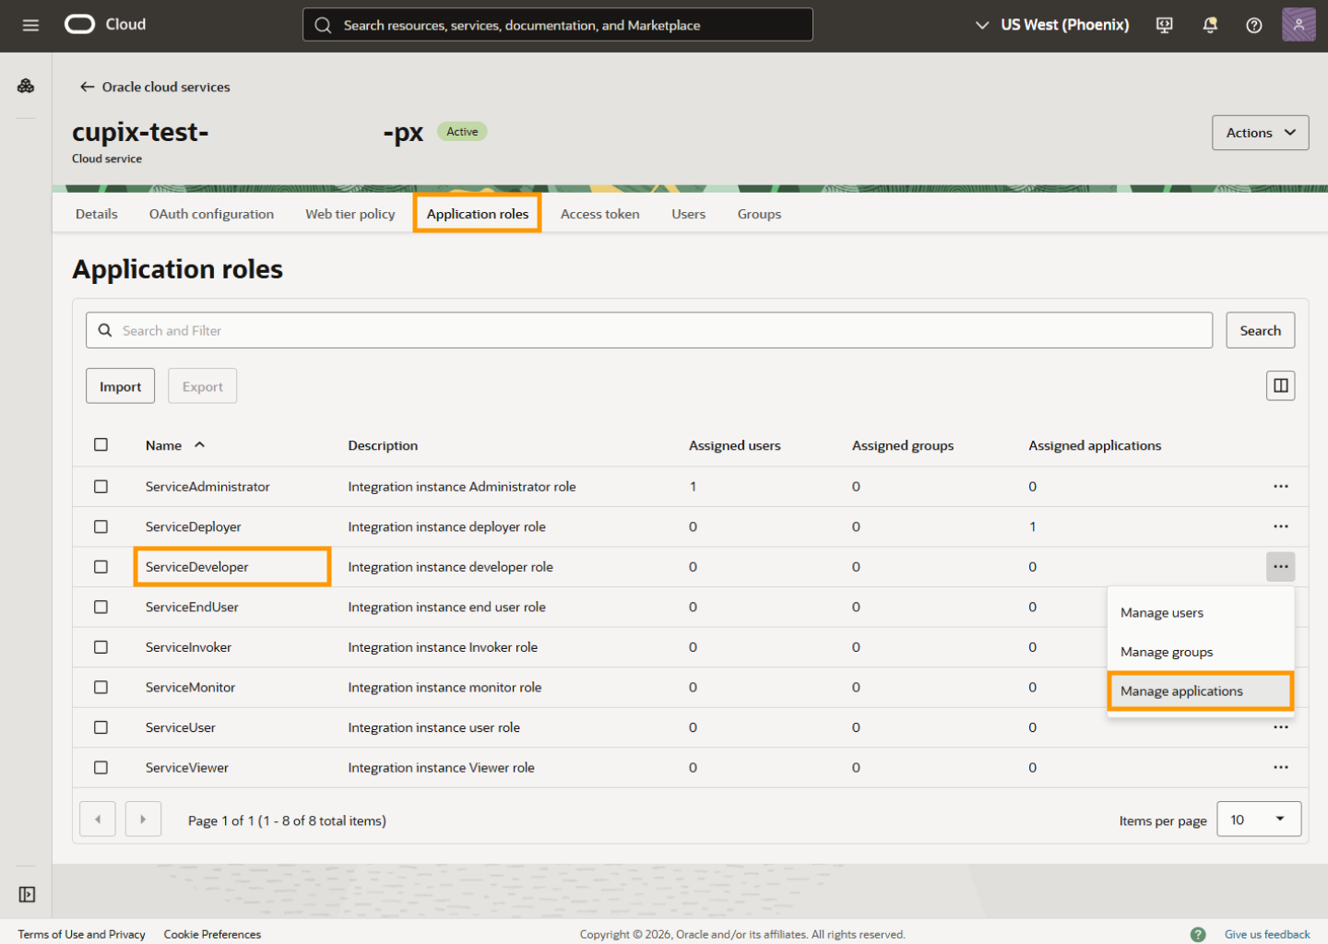Open the user profile avatar
The height and width of the screenshot is (944, 1328).
pos(1298,25)
